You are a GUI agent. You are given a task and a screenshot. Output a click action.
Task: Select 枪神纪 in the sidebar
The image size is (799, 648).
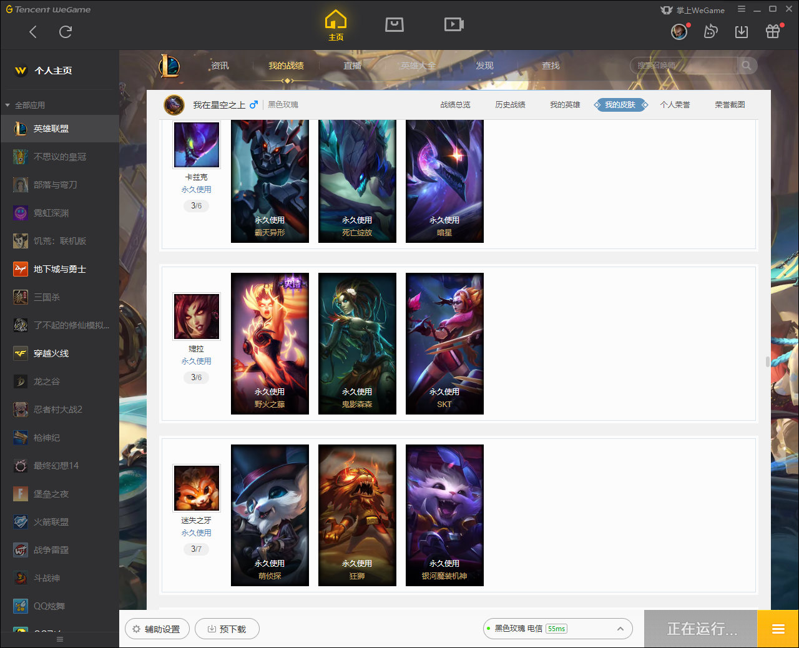click(59, 438)
